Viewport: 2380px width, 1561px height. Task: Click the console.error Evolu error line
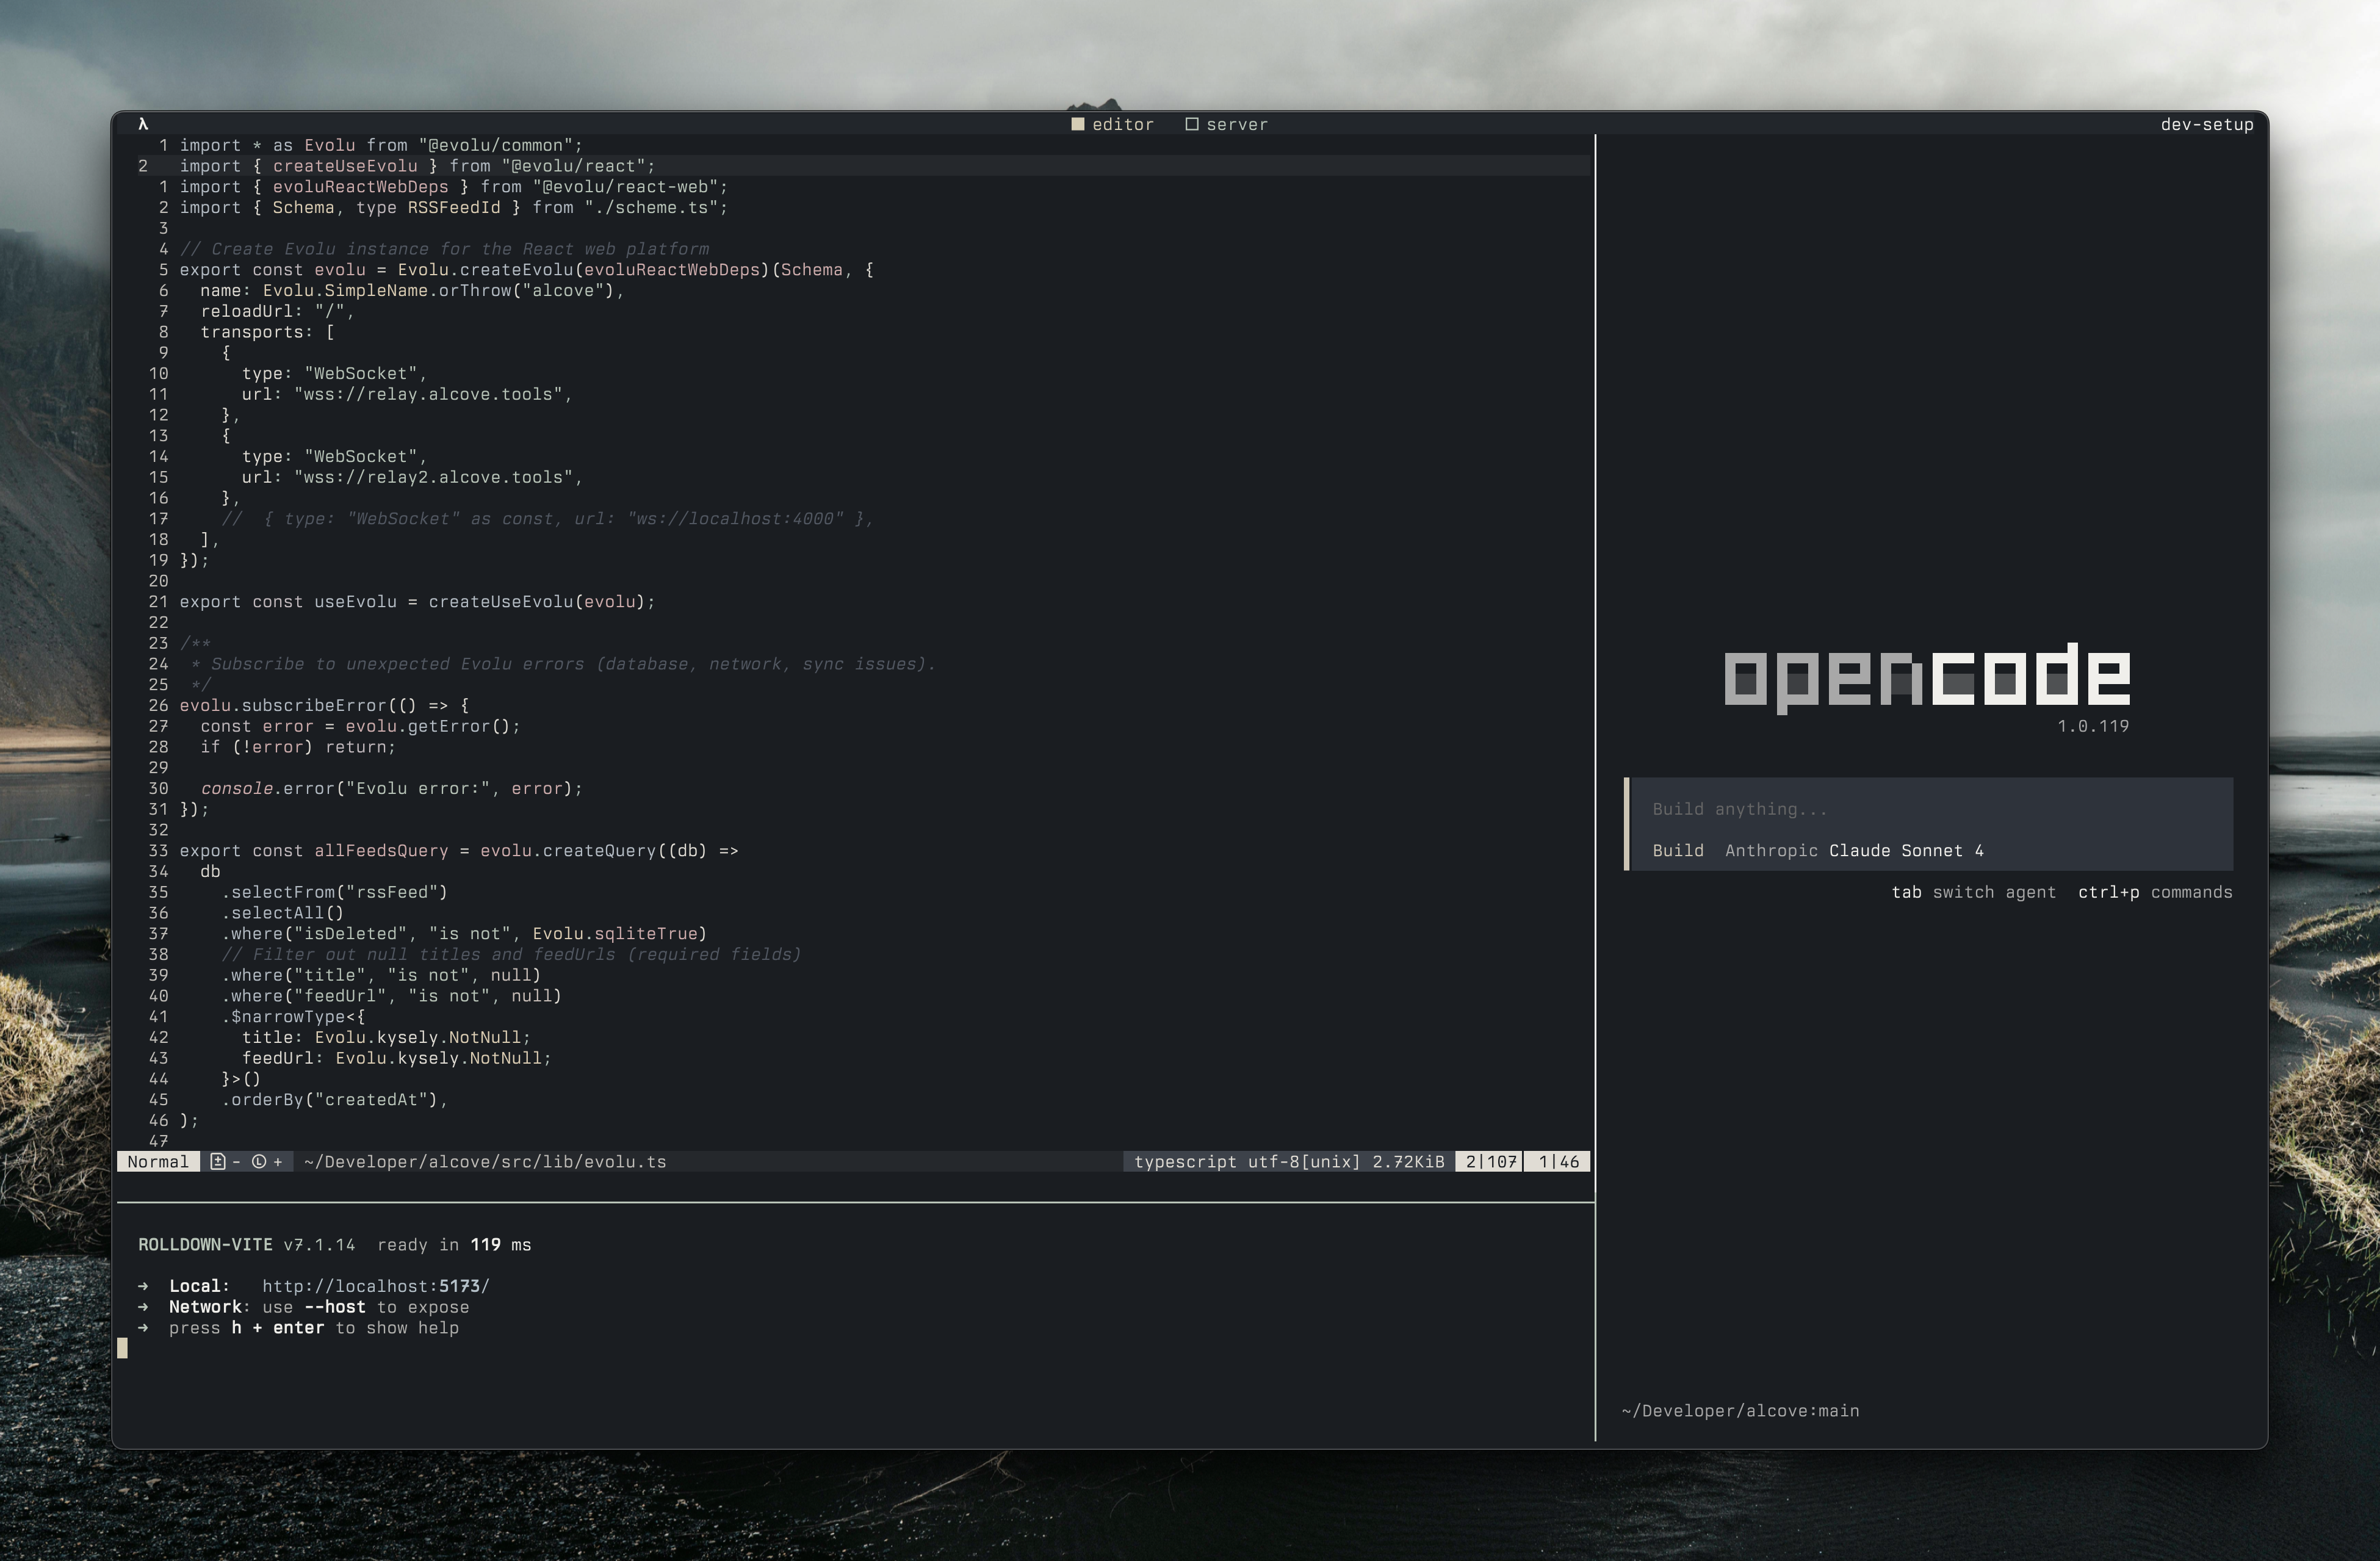(x=391, y=788)
